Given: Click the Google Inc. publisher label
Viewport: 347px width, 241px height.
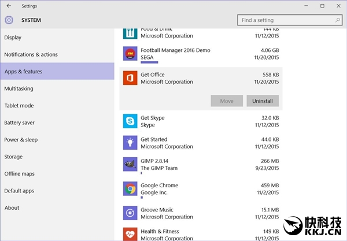Looking at the screenshot, I should pos(154,192).
